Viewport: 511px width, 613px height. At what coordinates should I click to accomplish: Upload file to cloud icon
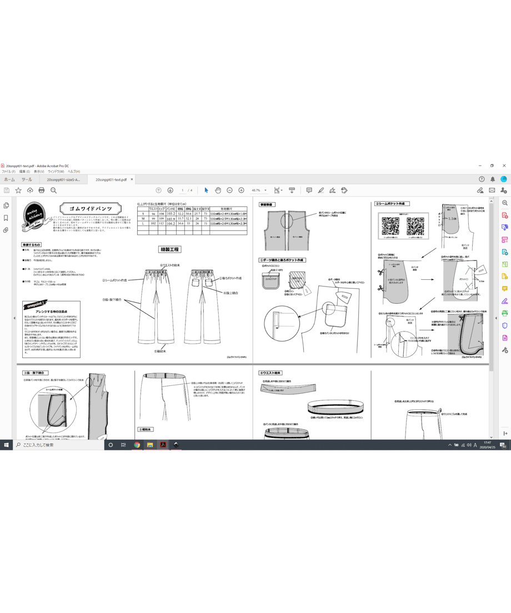coord(30,190)
